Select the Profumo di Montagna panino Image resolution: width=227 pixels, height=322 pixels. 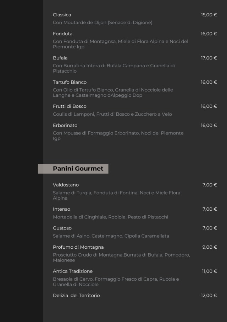point(78,247)
